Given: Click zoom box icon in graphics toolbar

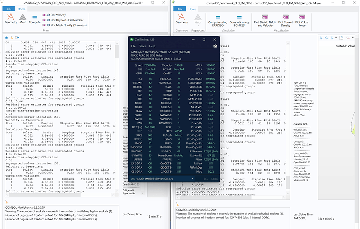Looking at the screenshot, I should pos(332,38).
